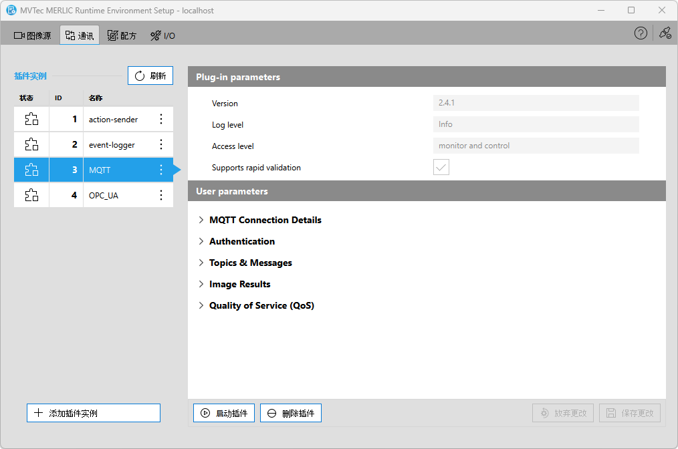
Task: Click the help question mark icon
Action: coord(641,33)
